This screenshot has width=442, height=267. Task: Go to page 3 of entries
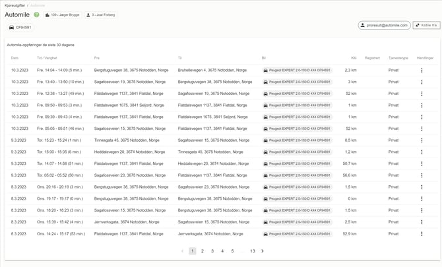click(x=212, y=251)
